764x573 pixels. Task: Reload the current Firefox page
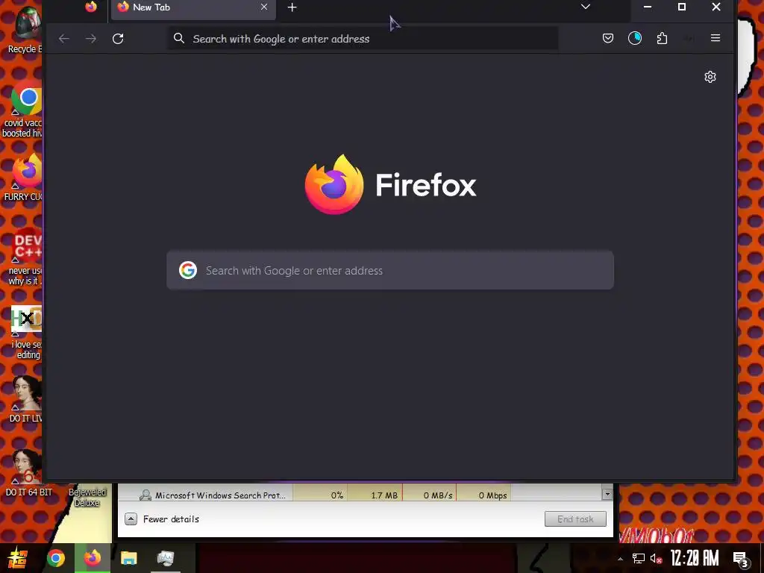pos(118,39)
